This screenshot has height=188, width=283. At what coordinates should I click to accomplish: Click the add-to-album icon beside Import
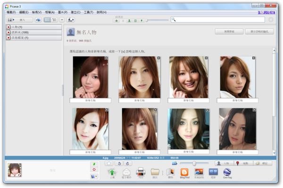click(38, 20)
